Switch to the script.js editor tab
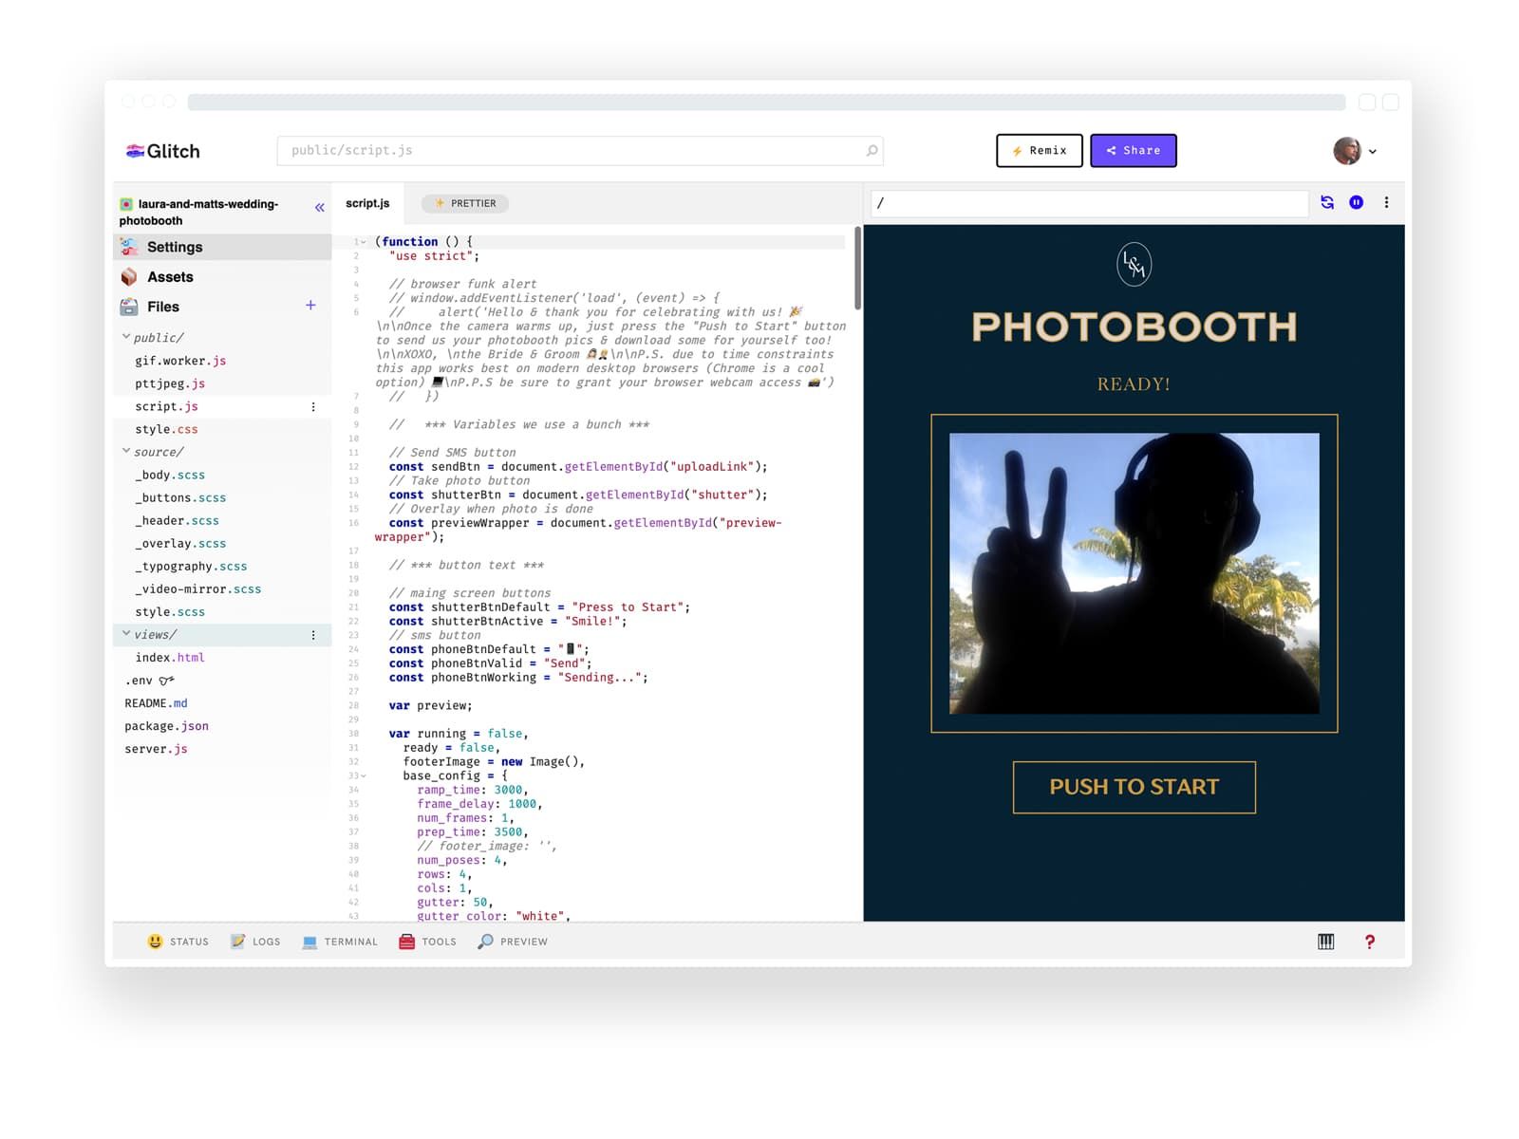 367,203
